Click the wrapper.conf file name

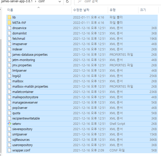tap(21, 150)
